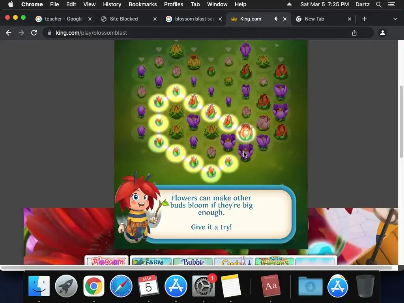Click the horizontal page scrollbar
Image resolution: width=404 pixels, height=303 pixels.
[x=197, y=268]
